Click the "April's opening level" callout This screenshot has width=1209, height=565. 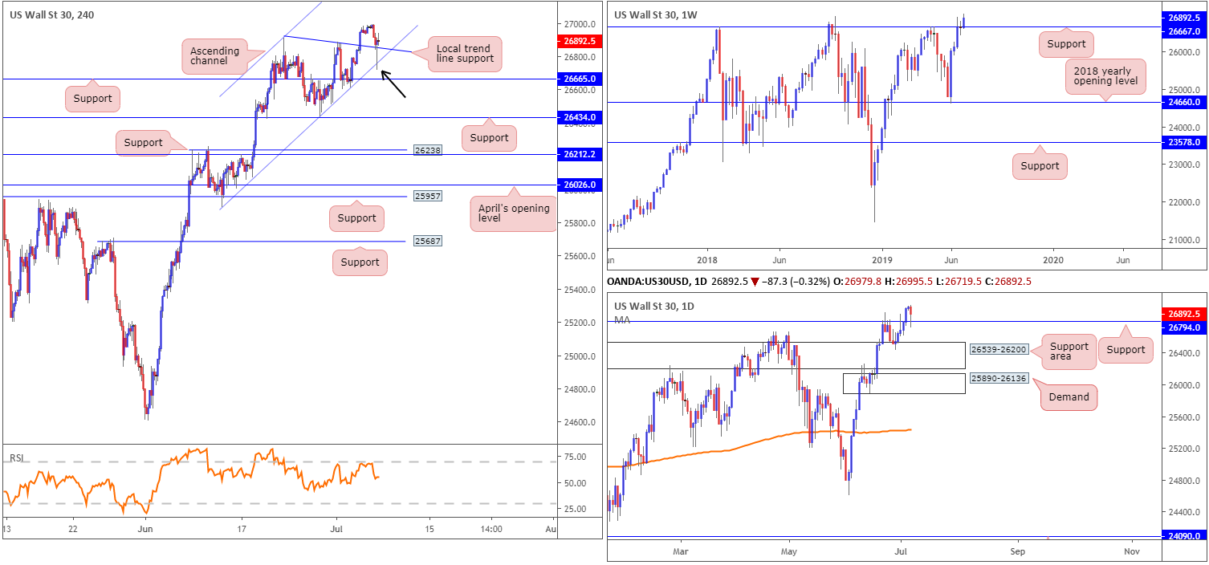(512, 213)
